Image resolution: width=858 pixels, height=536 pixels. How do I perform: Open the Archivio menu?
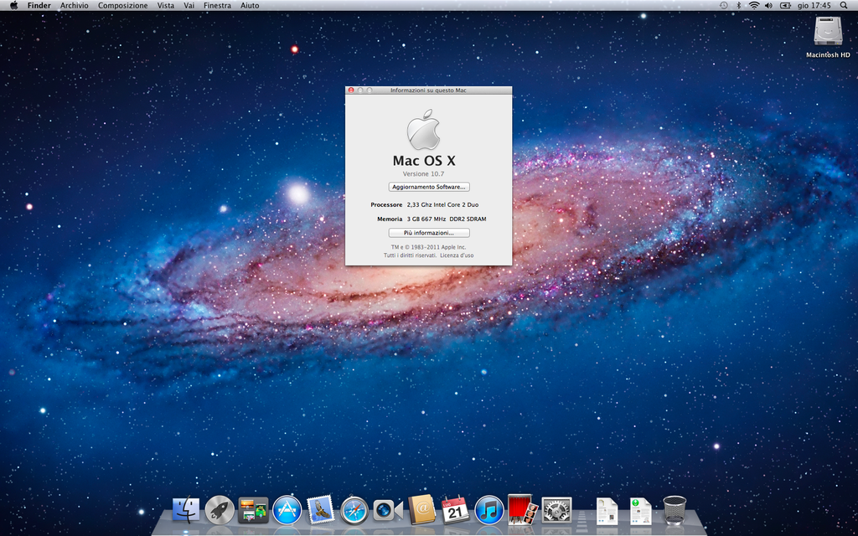pyautogui.click(x=74, y=6)
